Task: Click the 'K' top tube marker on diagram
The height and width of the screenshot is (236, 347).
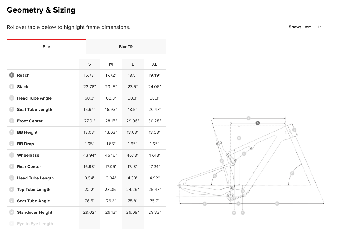Action: (x=248, y=118)
